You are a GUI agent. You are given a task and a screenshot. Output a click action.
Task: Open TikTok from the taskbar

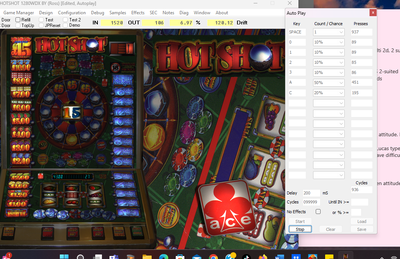click(246, 256)
